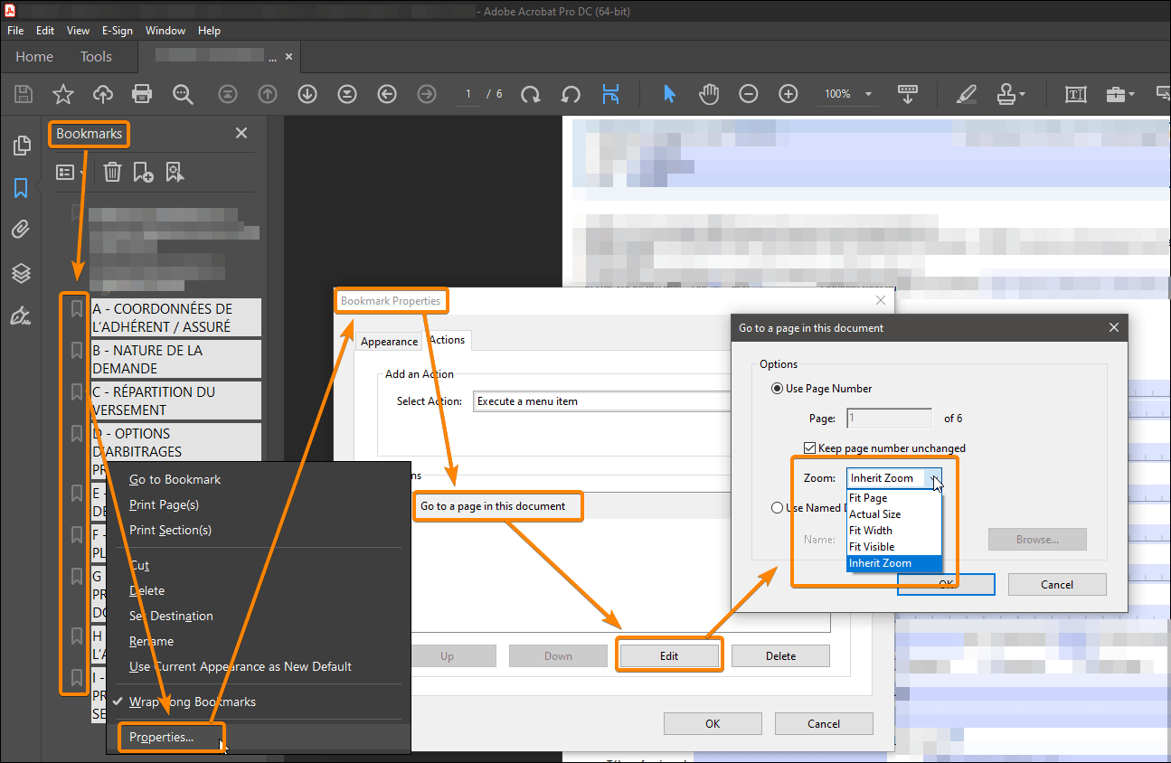
Task: Uncheck Keep page number unchanged
Action: [x=809, y=447]
